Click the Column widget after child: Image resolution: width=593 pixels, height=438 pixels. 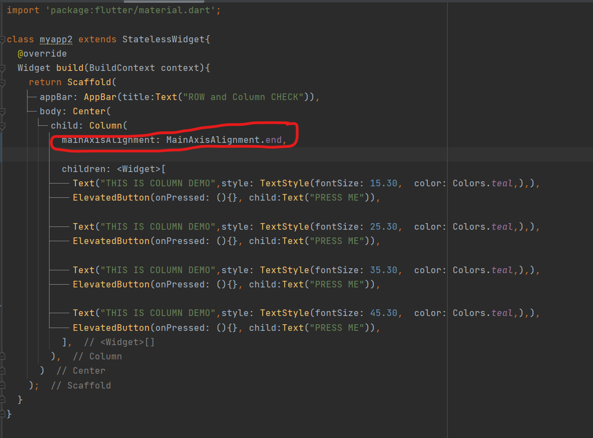click(x=106, y=126)
